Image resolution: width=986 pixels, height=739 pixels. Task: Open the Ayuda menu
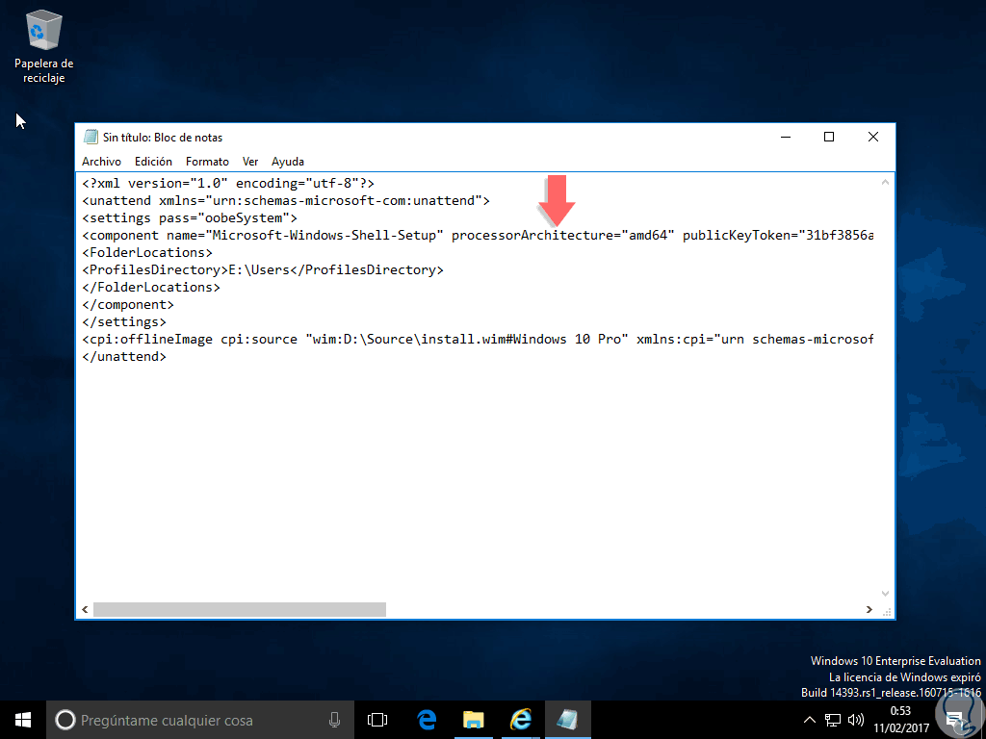coord(287,162)
